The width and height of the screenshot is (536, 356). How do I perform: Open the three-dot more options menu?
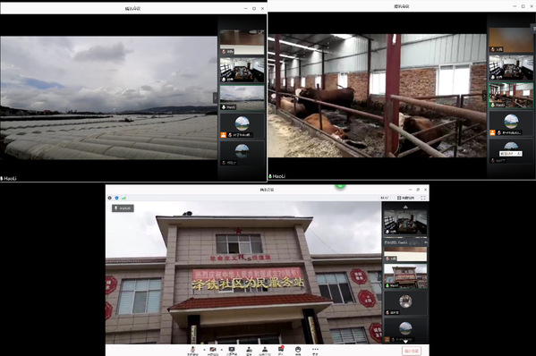click(x=315, y=351)
